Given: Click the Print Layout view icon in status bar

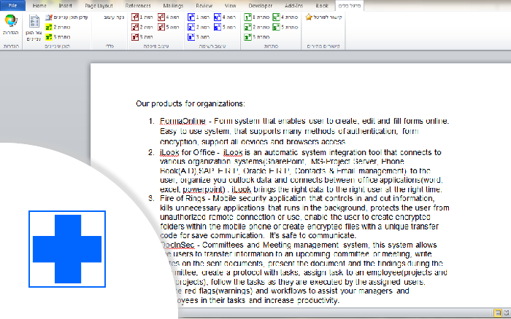Looking at the screenshot, I should click(498, 313).
